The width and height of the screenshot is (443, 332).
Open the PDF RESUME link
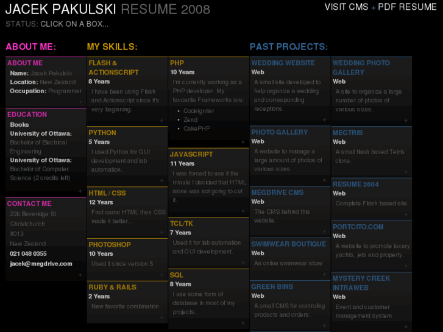(x=407, y=7)
